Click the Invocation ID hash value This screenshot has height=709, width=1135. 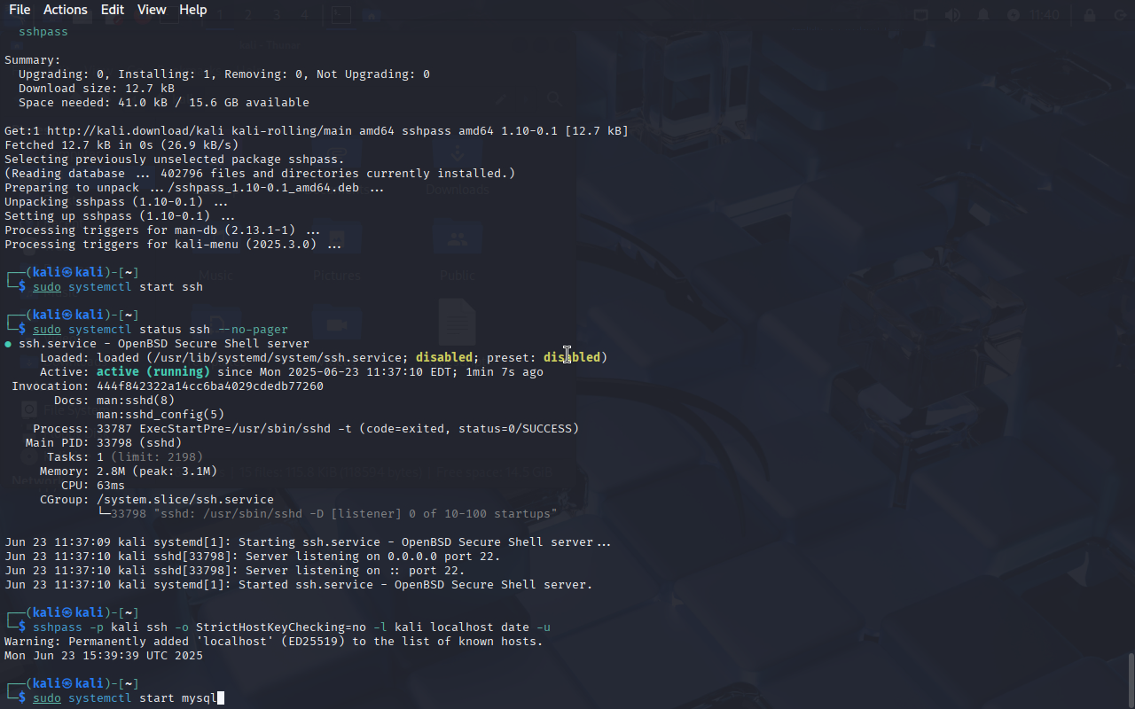[210, 386]
